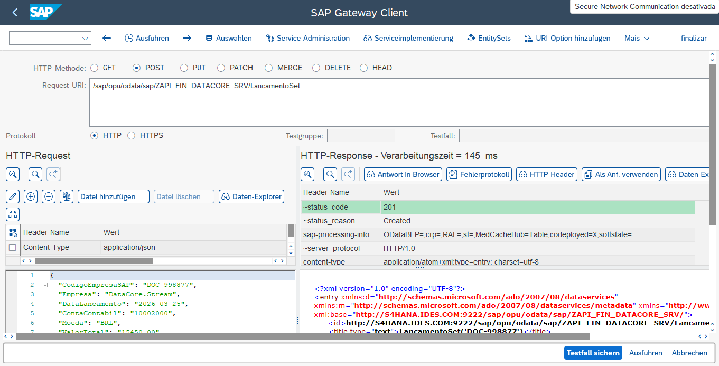
Task: Click the ~status_reason cell
Action: point(340,221)
